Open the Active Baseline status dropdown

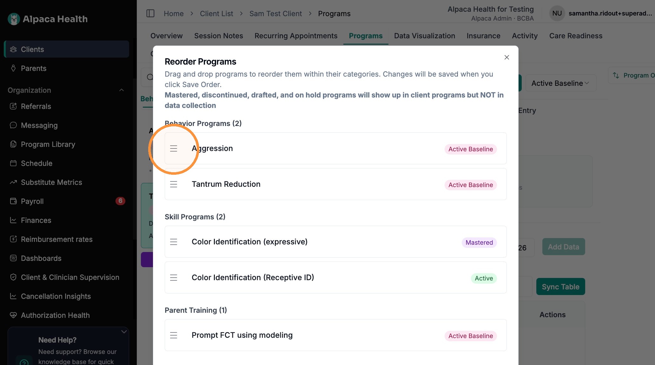[x=561, y=83]
